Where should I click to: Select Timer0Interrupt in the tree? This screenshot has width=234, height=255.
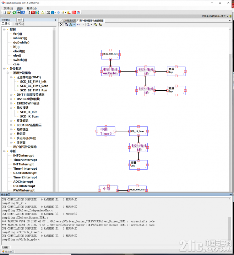25,160
